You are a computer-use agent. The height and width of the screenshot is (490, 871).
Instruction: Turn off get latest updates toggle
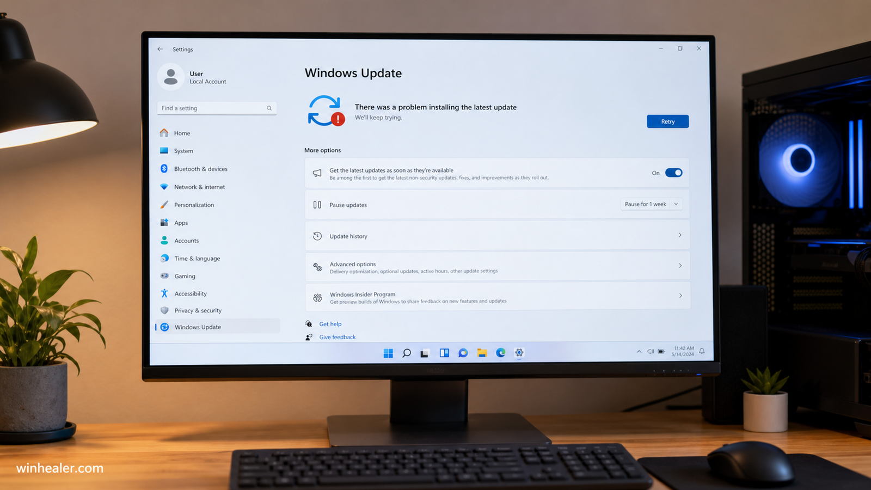[x=673, y=173]
